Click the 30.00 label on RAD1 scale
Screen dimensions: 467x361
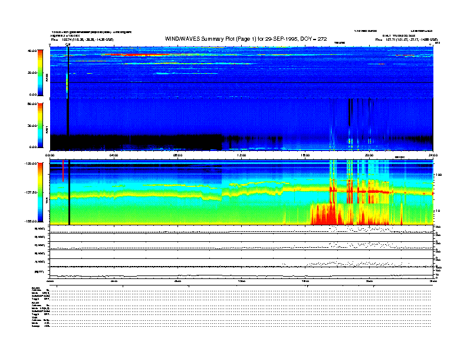pos(32,126)
